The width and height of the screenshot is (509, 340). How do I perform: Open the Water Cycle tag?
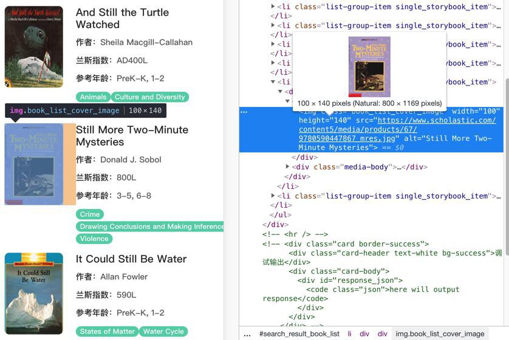point(163,331)
